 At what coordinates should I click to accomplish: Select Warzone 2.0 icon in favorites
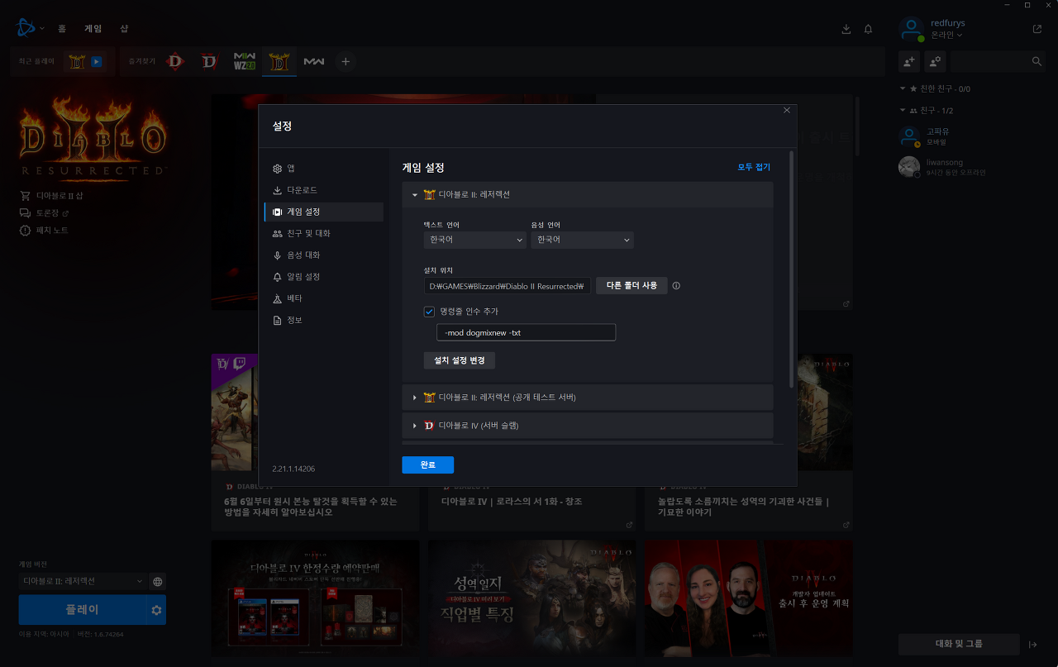[x=245, y=61]
